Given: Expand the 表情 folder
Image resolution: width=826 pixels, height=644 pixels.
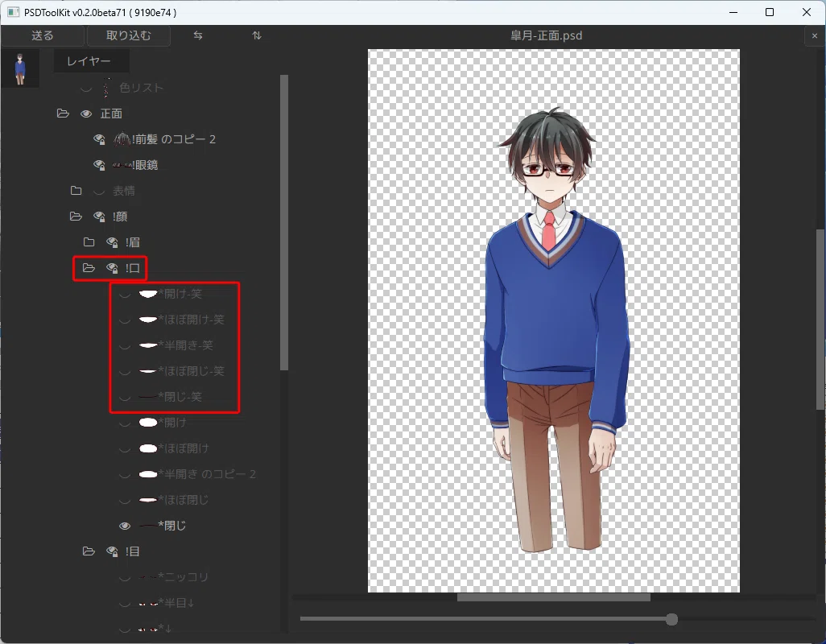Looking at the screenshot, I should click(76, 191).
